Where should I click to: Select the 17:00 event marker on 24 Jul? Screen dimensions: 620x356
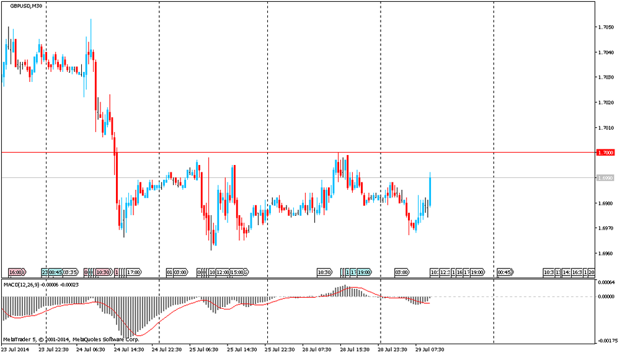(133, 272)
